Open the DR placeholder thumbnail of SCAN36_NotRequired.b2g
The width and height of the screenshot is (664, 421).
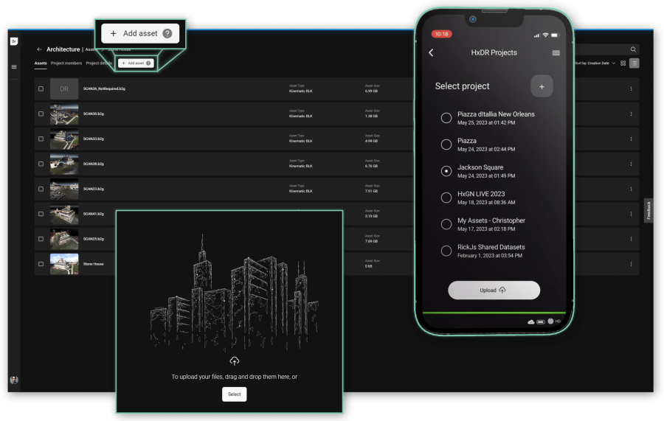[64, 89]
